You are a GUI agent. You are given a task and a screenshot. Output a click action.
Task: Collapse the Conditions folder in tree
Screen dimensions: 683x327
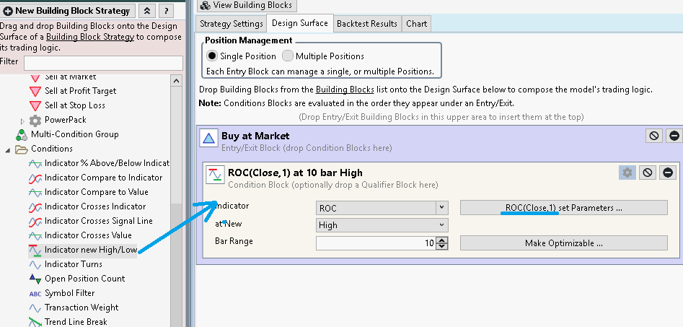click(x=9, y=149)
